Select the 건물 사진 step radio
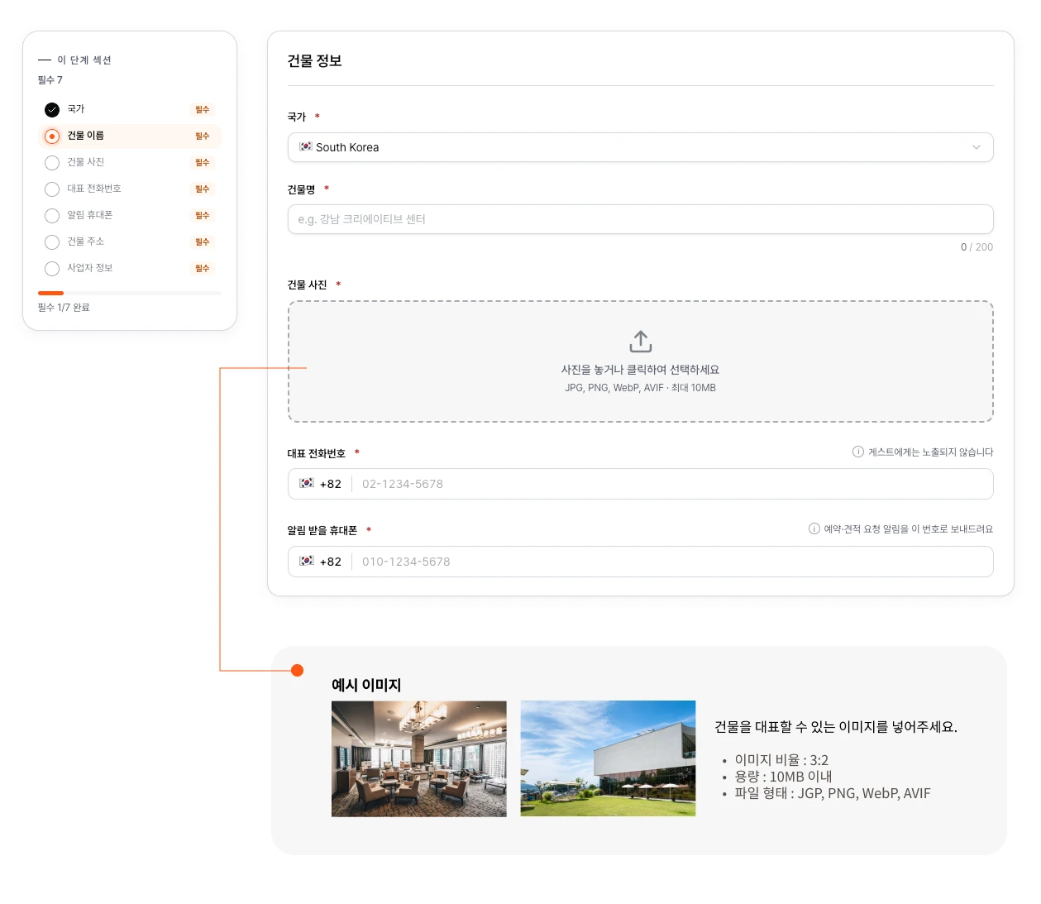The width and height of the screenshot is (1041, 904). [x=52, y=162]
